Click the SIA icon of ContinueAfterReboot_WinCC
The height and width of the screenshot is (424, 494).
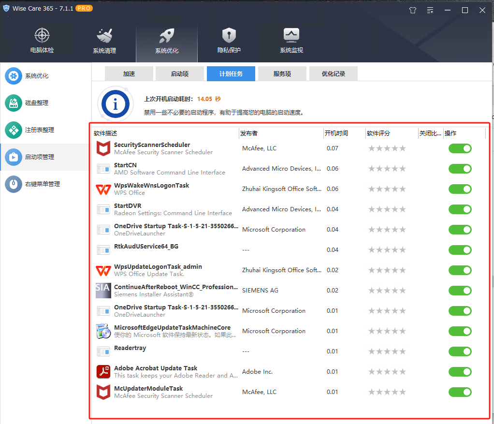point(103,291)
